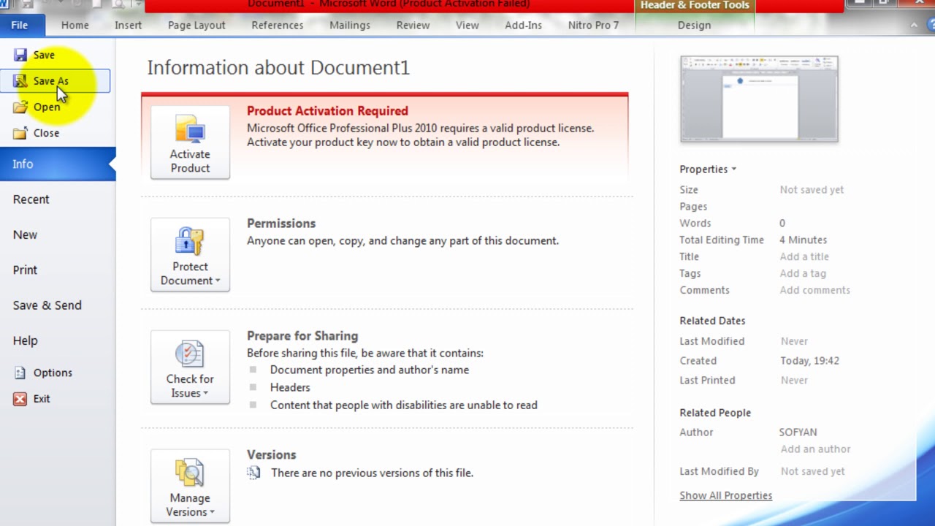Image resolution: width=935 pixels, height=526 pixels.
Task: Click the Options icon in sidebar
Action: click(20, 373)
